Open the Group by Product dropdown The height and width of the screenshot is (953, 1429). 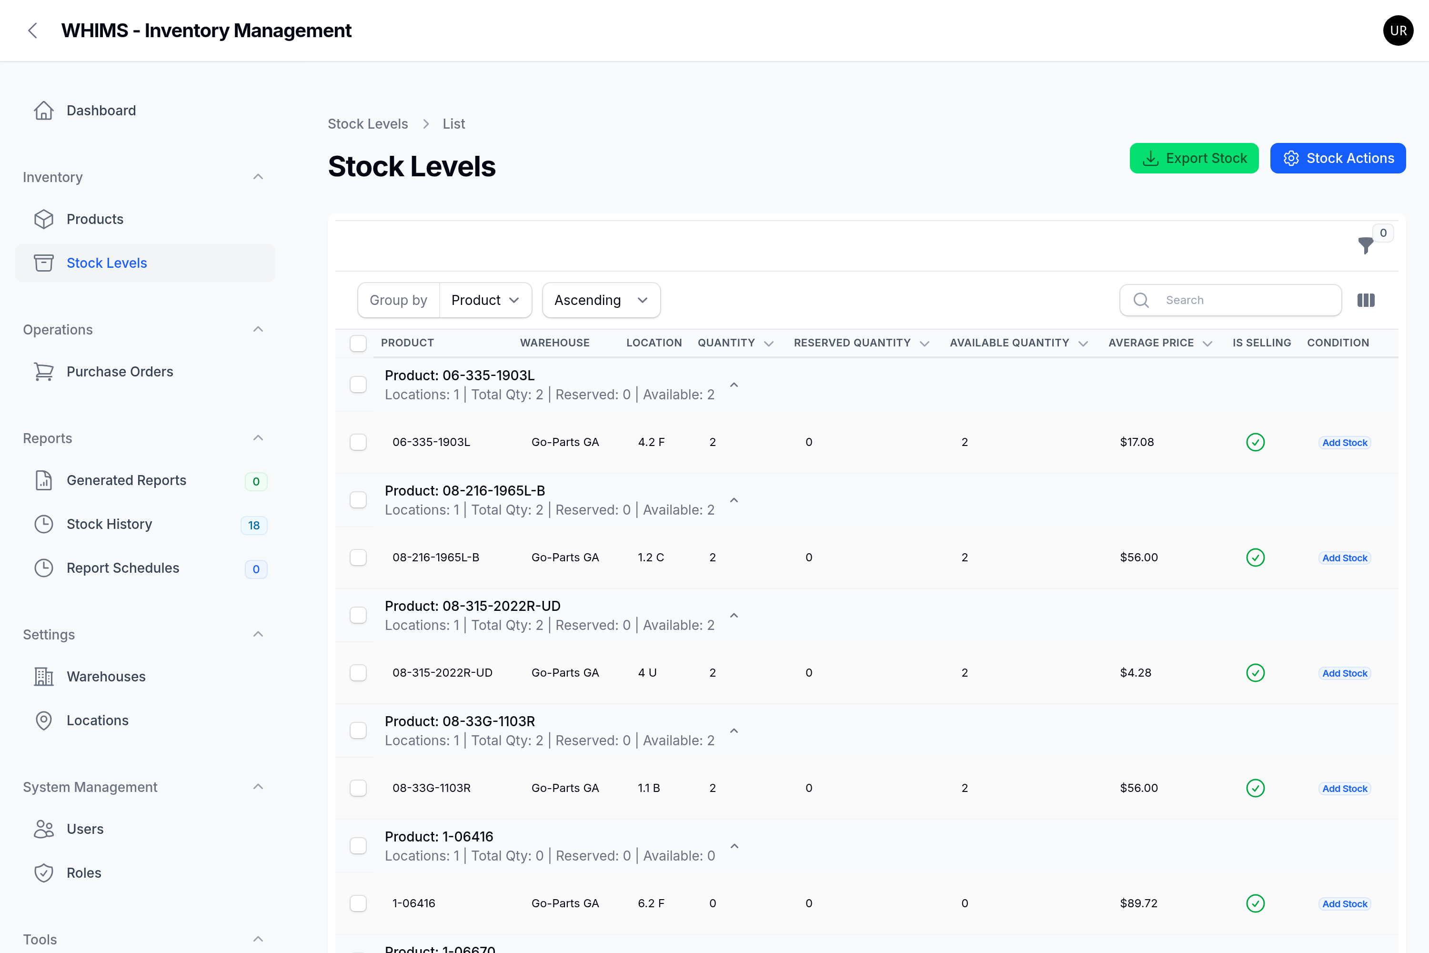tap(485, 300)
